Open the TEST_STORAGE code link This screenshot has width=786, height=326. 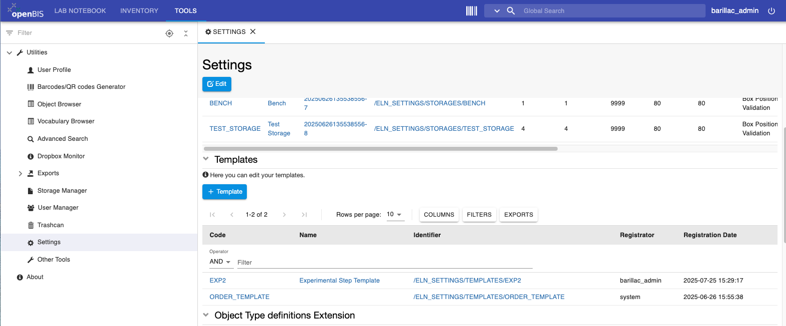click(x=235, y=129)
